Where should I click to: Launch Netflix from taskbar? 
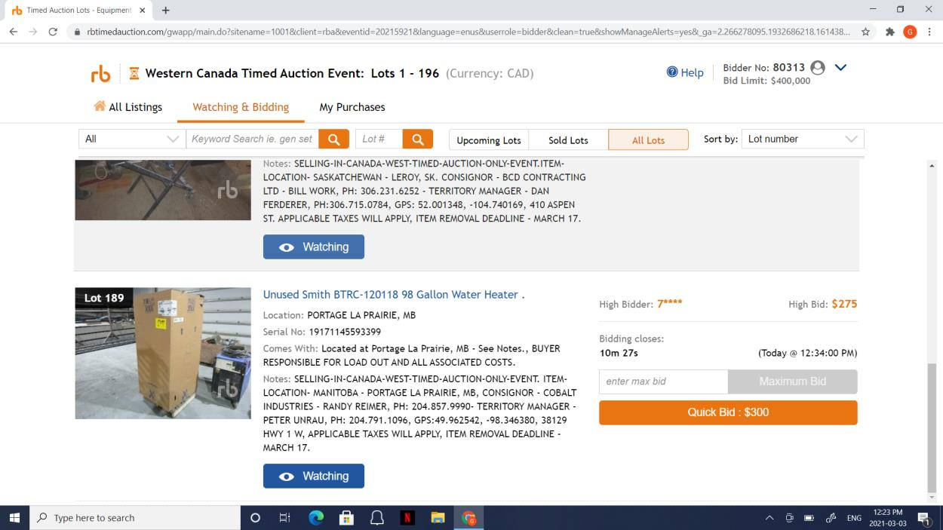[407, 518]
